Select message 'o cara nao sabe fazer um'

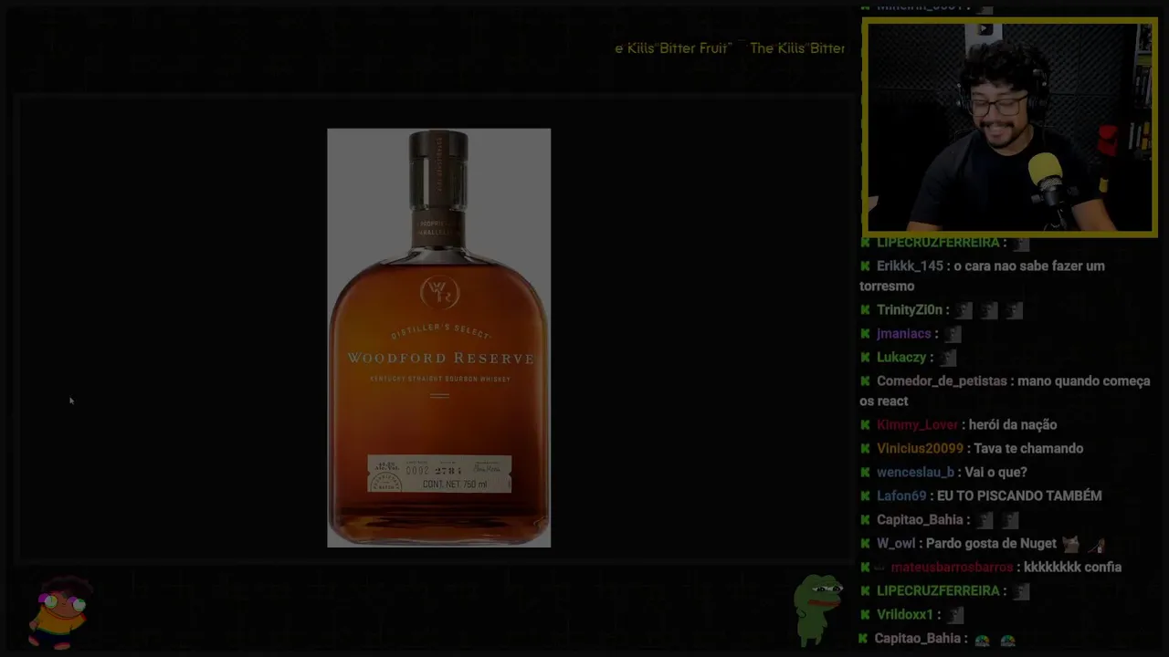point(1031,266)
